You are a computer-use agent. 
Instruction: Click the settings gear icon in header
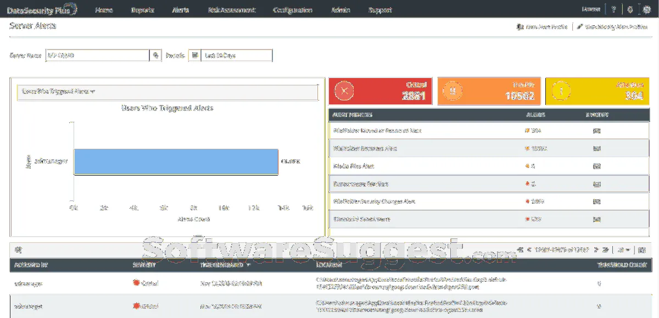(630, 9)
